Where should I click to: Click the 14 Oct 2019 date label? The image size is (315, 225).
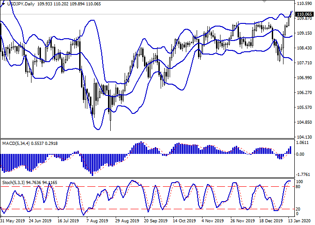(x=184, y=220)
